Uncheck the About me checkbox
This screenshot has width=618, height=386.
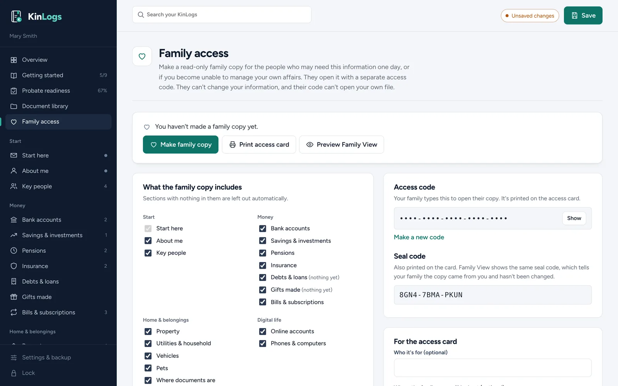coord(148,241)
